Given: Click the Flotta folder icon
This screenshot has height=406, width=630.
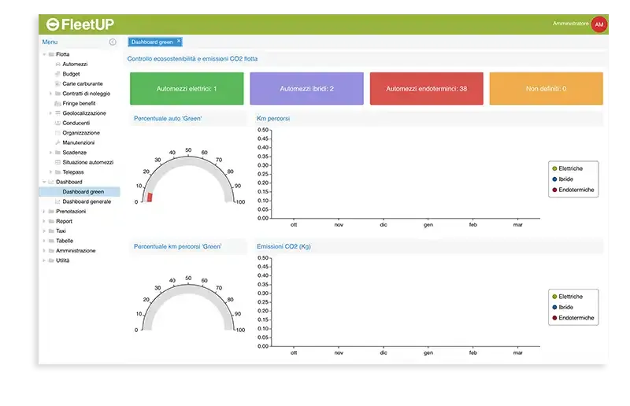Looking at the screenshot, I should (x=51, y=54).
